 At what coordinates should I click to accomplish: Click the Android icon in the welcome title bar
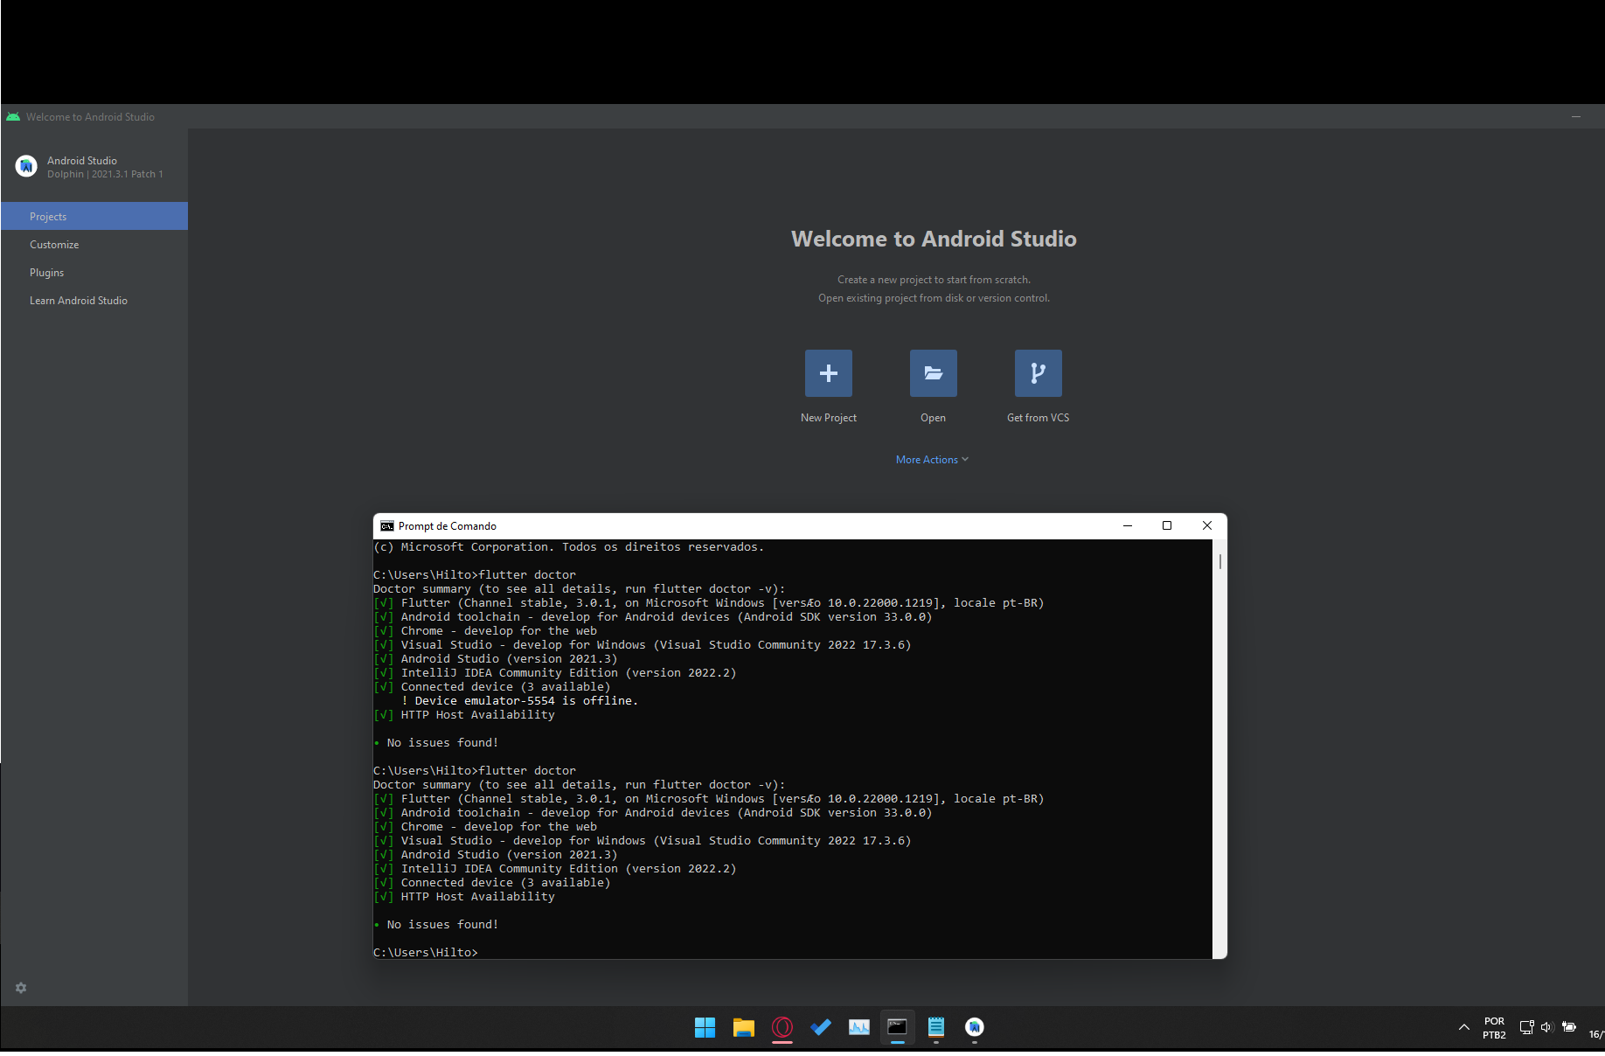pos(13,116)
